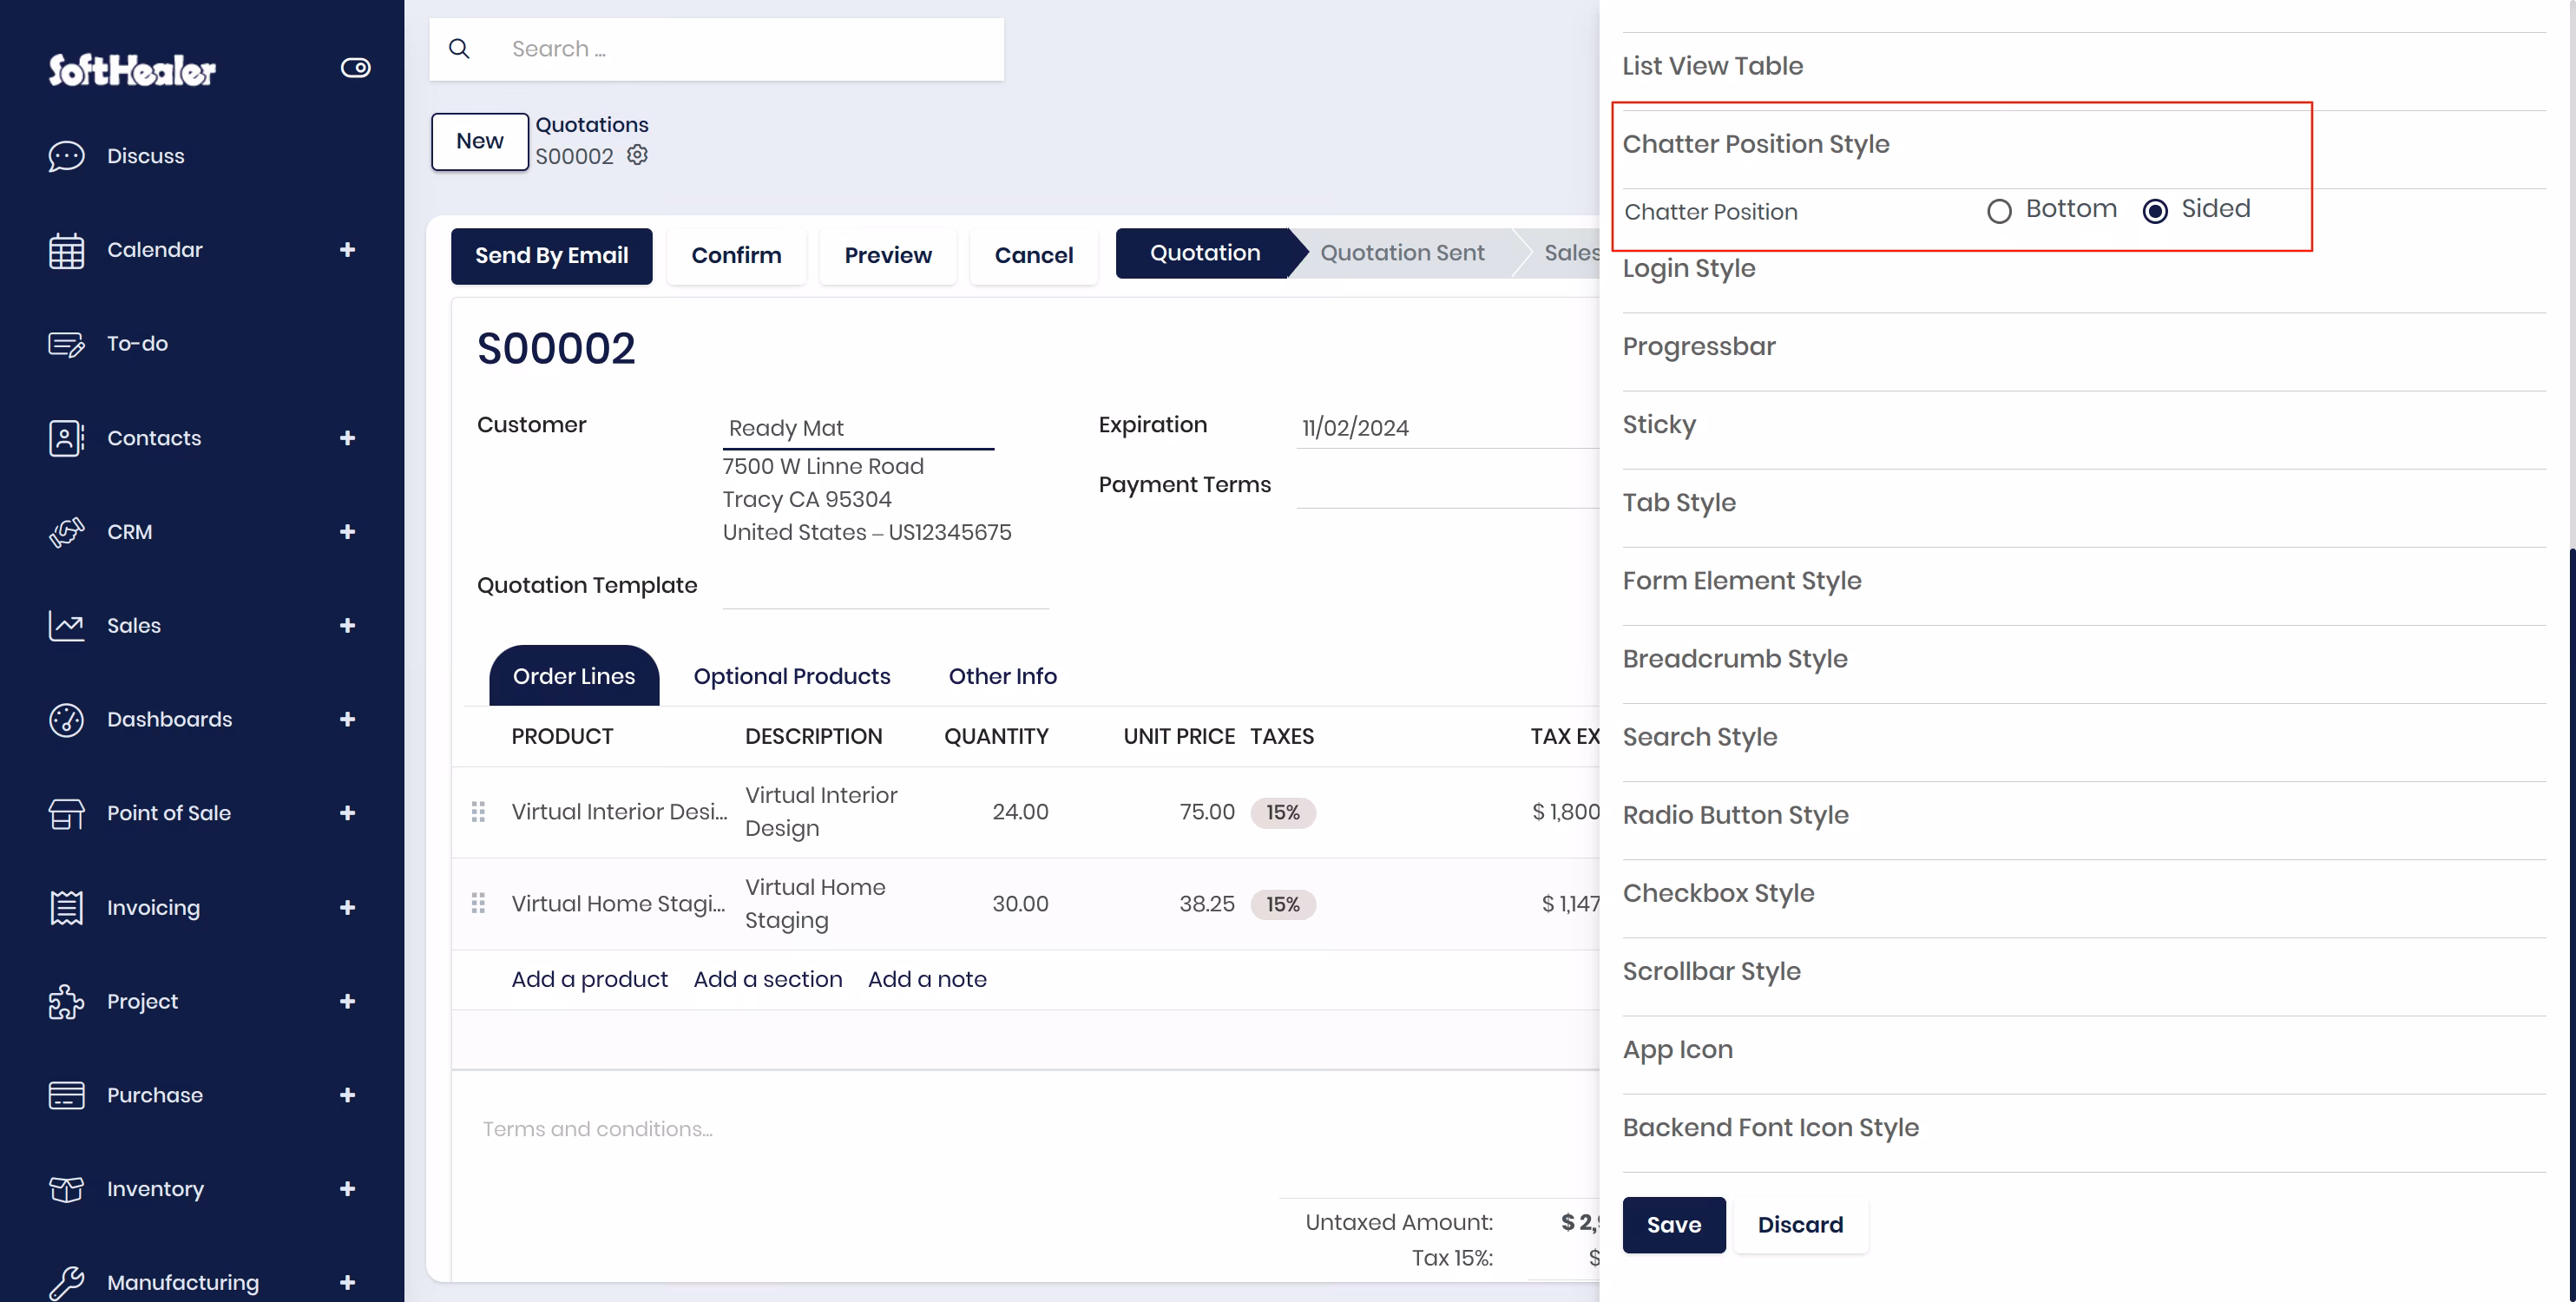Expand the Sales submenu plus
Image resolution: width=2576 pixels, height=1302 pixels.
click(347, 626)
